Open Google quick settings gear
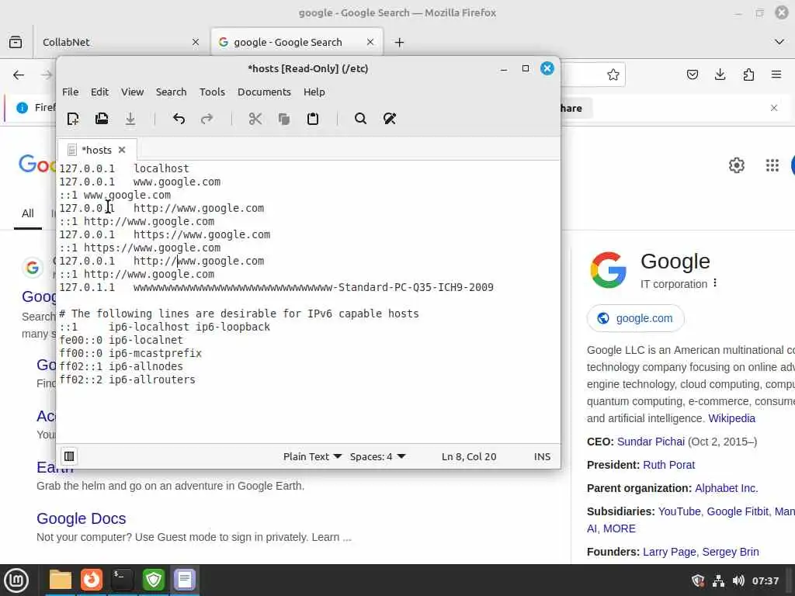The image size is (795, 596). [737, 165]
